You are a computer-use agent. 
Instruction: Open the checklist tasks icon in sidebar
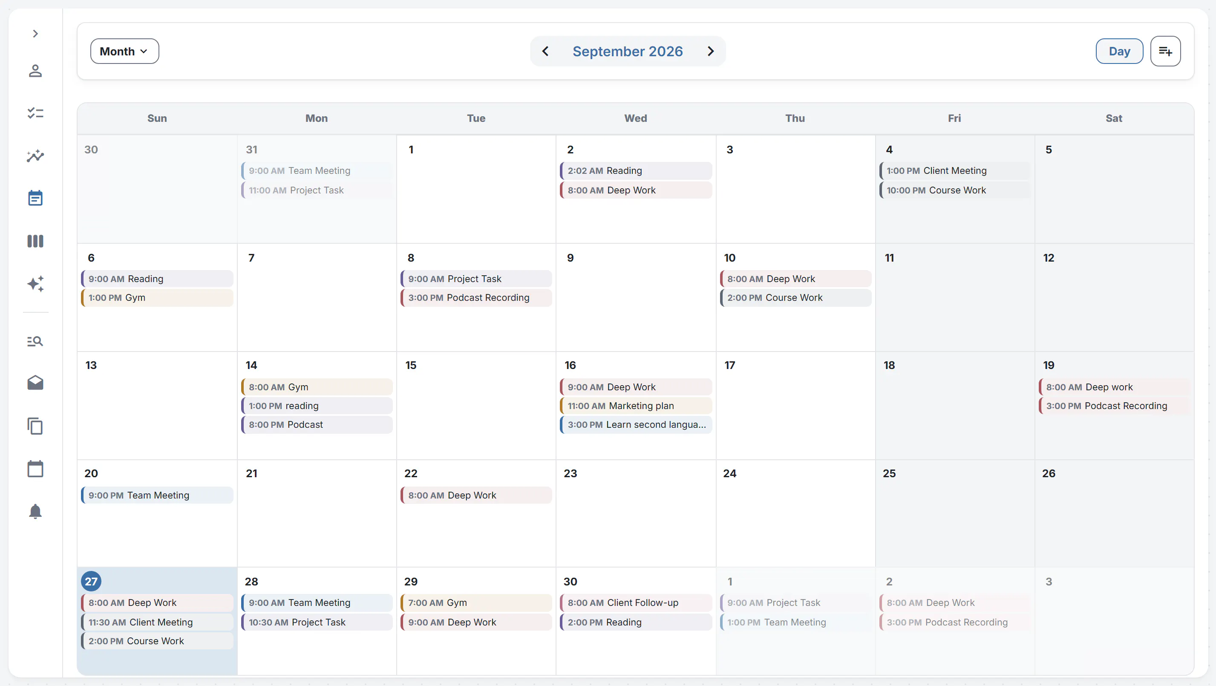[35, 113]
